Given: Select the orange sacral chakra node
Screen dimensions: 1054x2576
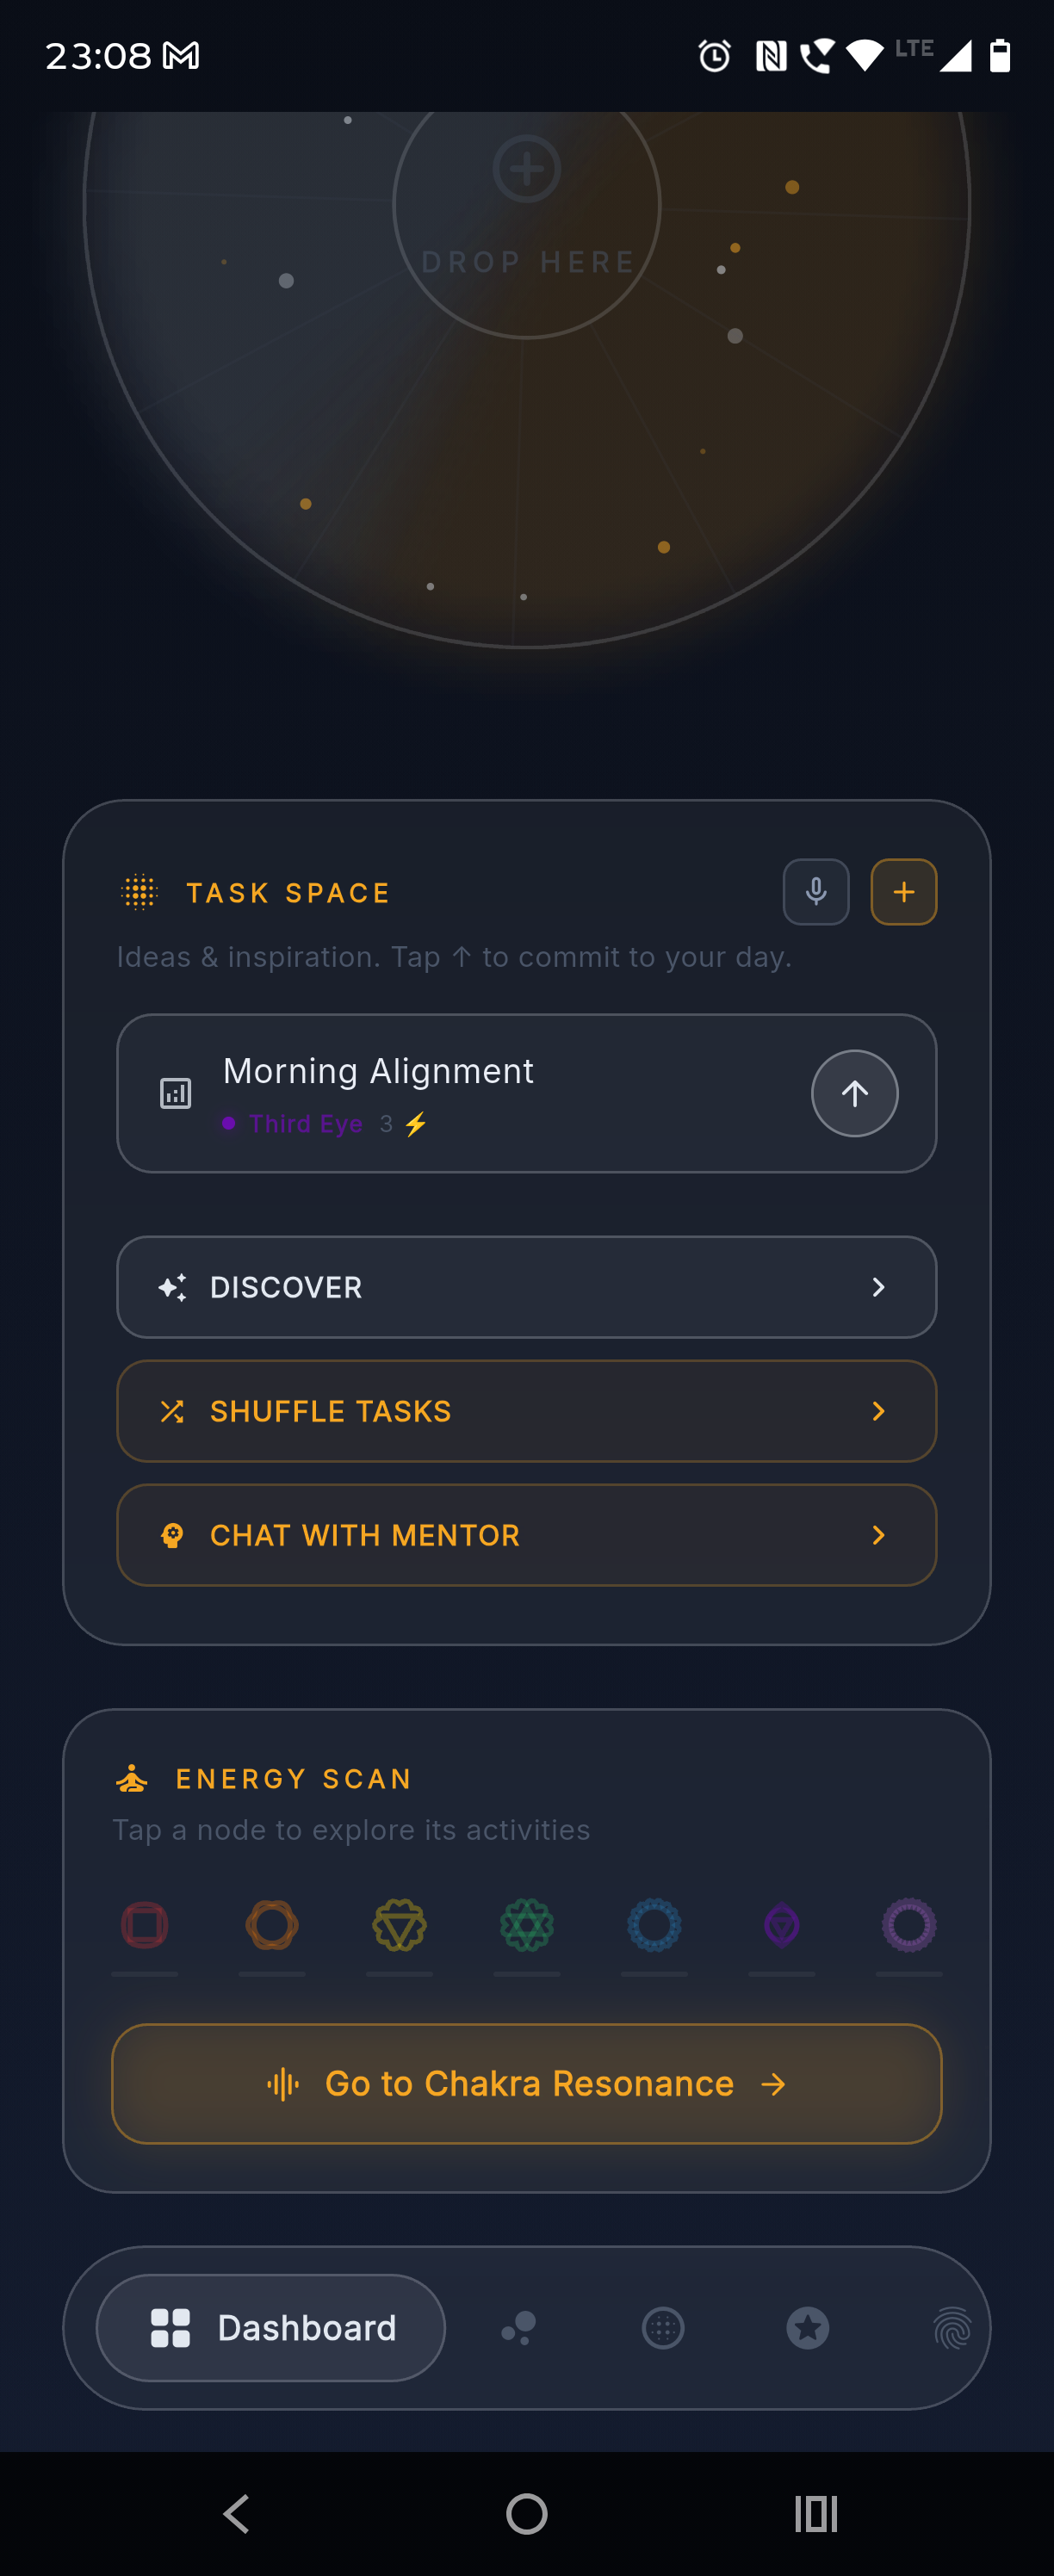Looking at the screenshot, I should (272, 1925).
